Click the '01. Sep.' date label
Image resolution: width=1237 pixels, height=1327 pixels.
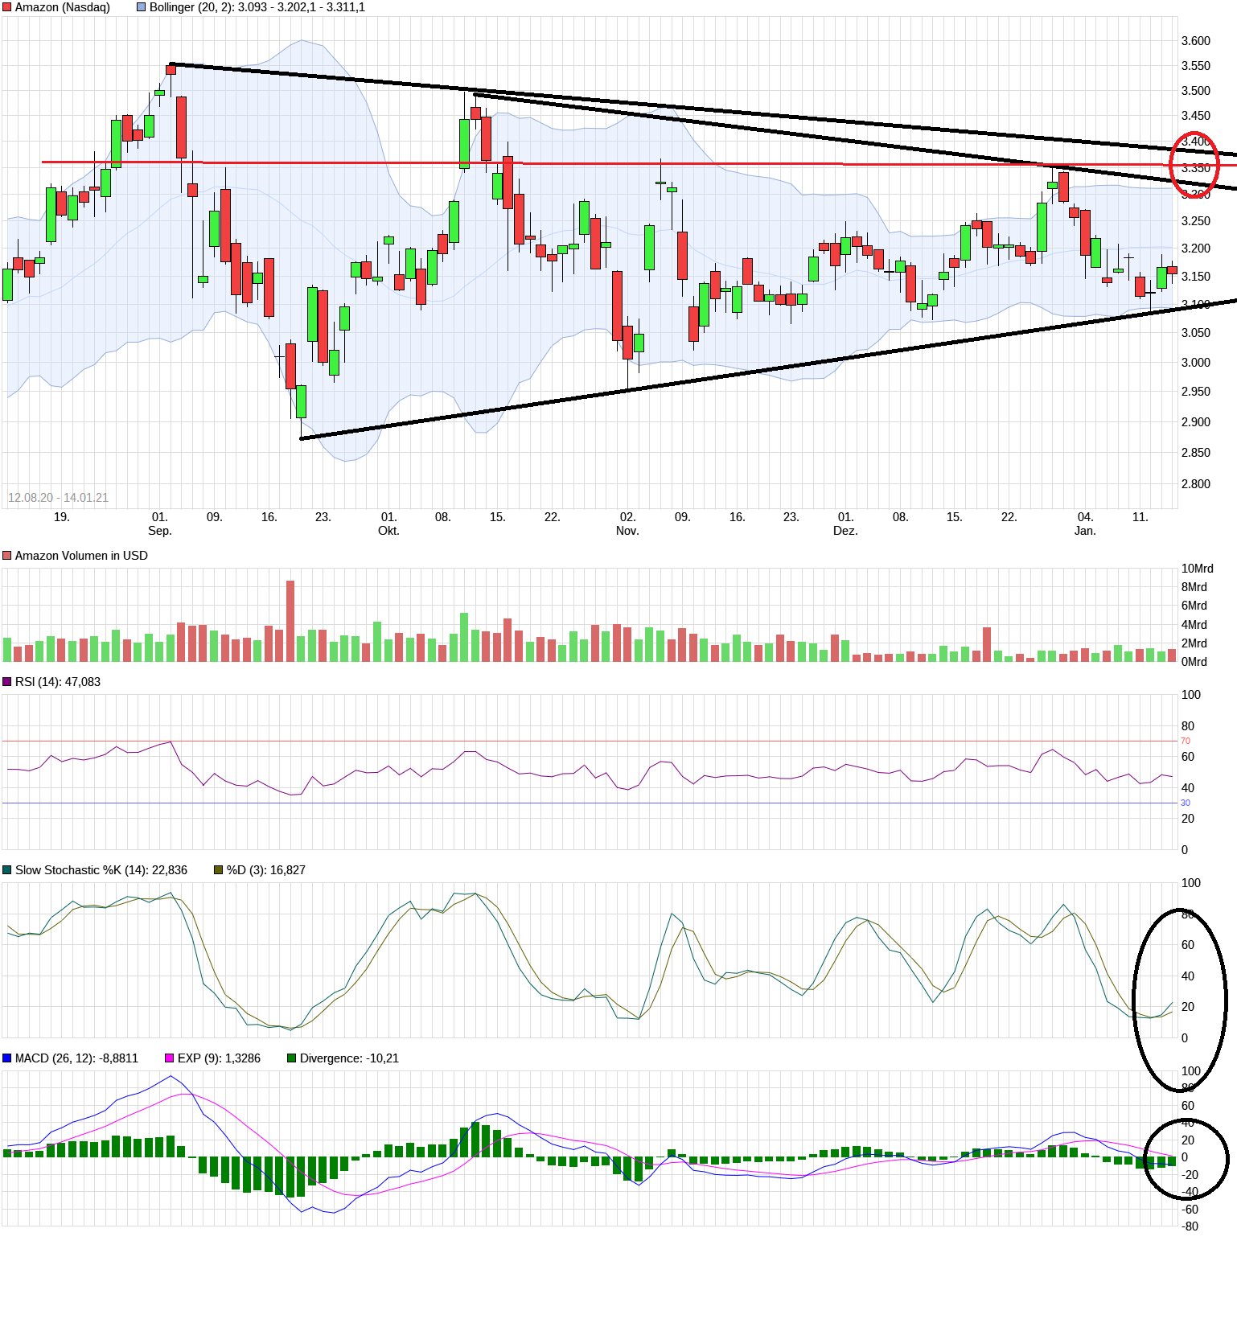(x=160, y=524)
